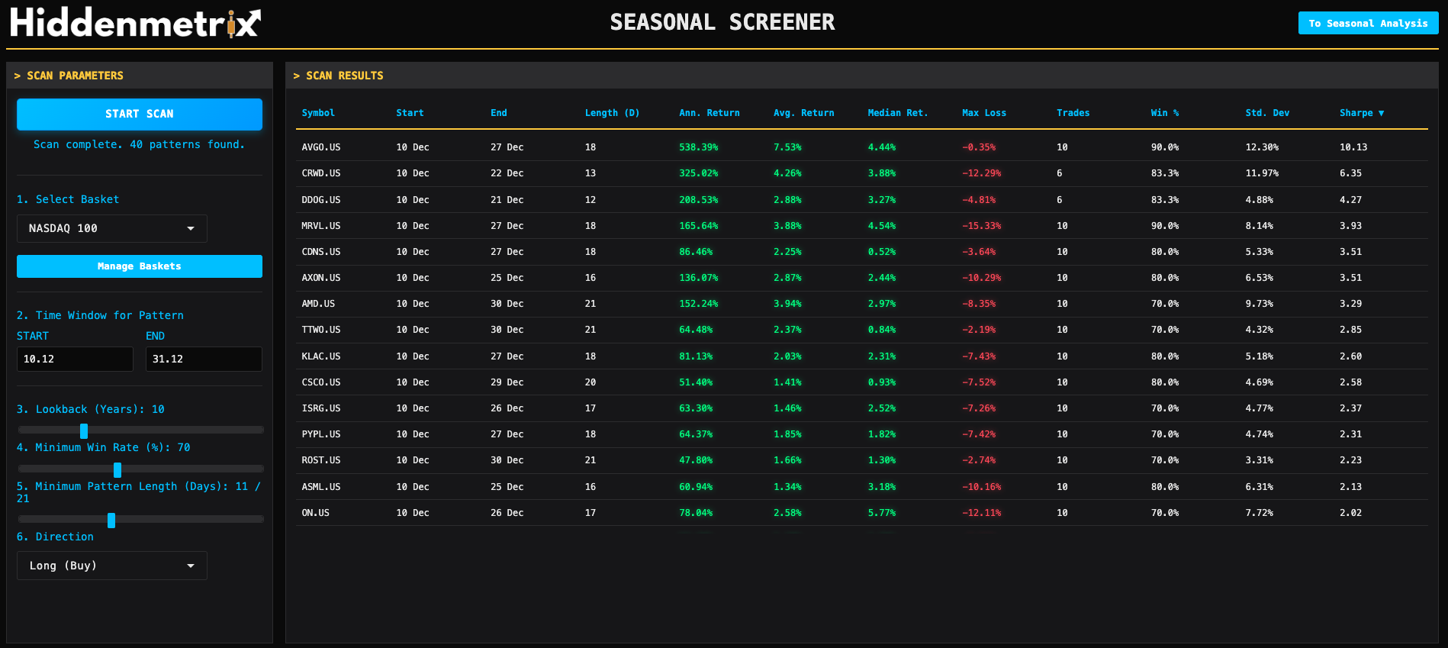
Task: Click the START date field showing 10.12
Action: pos(75,359)
